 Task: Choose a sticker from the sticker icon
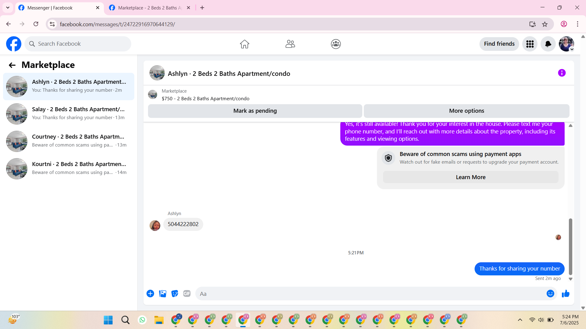click(x=175, y=294)
